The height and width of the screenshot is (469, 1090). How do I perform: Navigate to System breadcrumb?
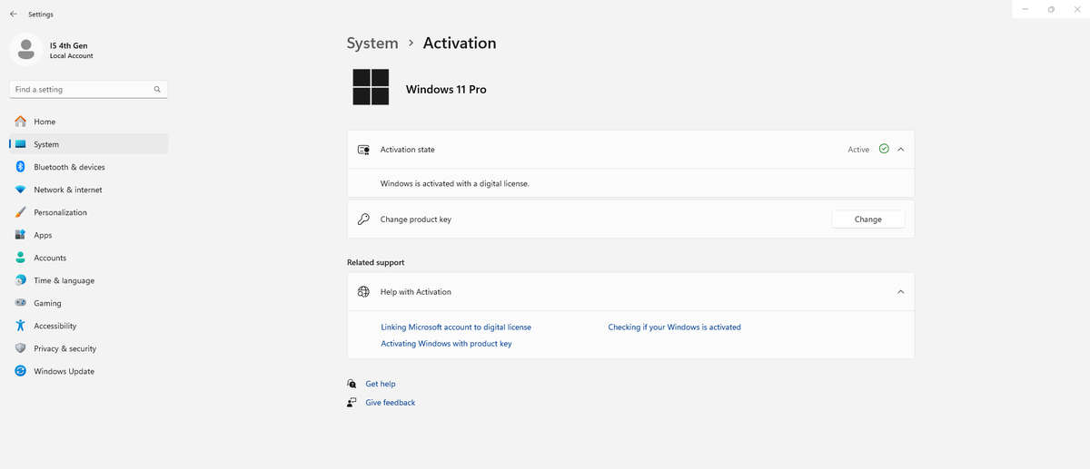pos(372,44)
